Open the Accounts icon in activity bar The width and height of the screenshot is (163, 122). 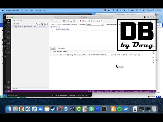8,82
